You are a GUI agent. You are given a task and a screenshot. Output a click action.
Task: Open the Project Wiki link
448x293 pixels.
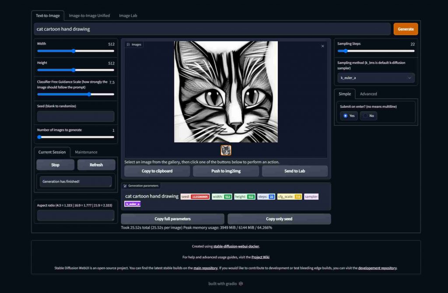point(260,257)
